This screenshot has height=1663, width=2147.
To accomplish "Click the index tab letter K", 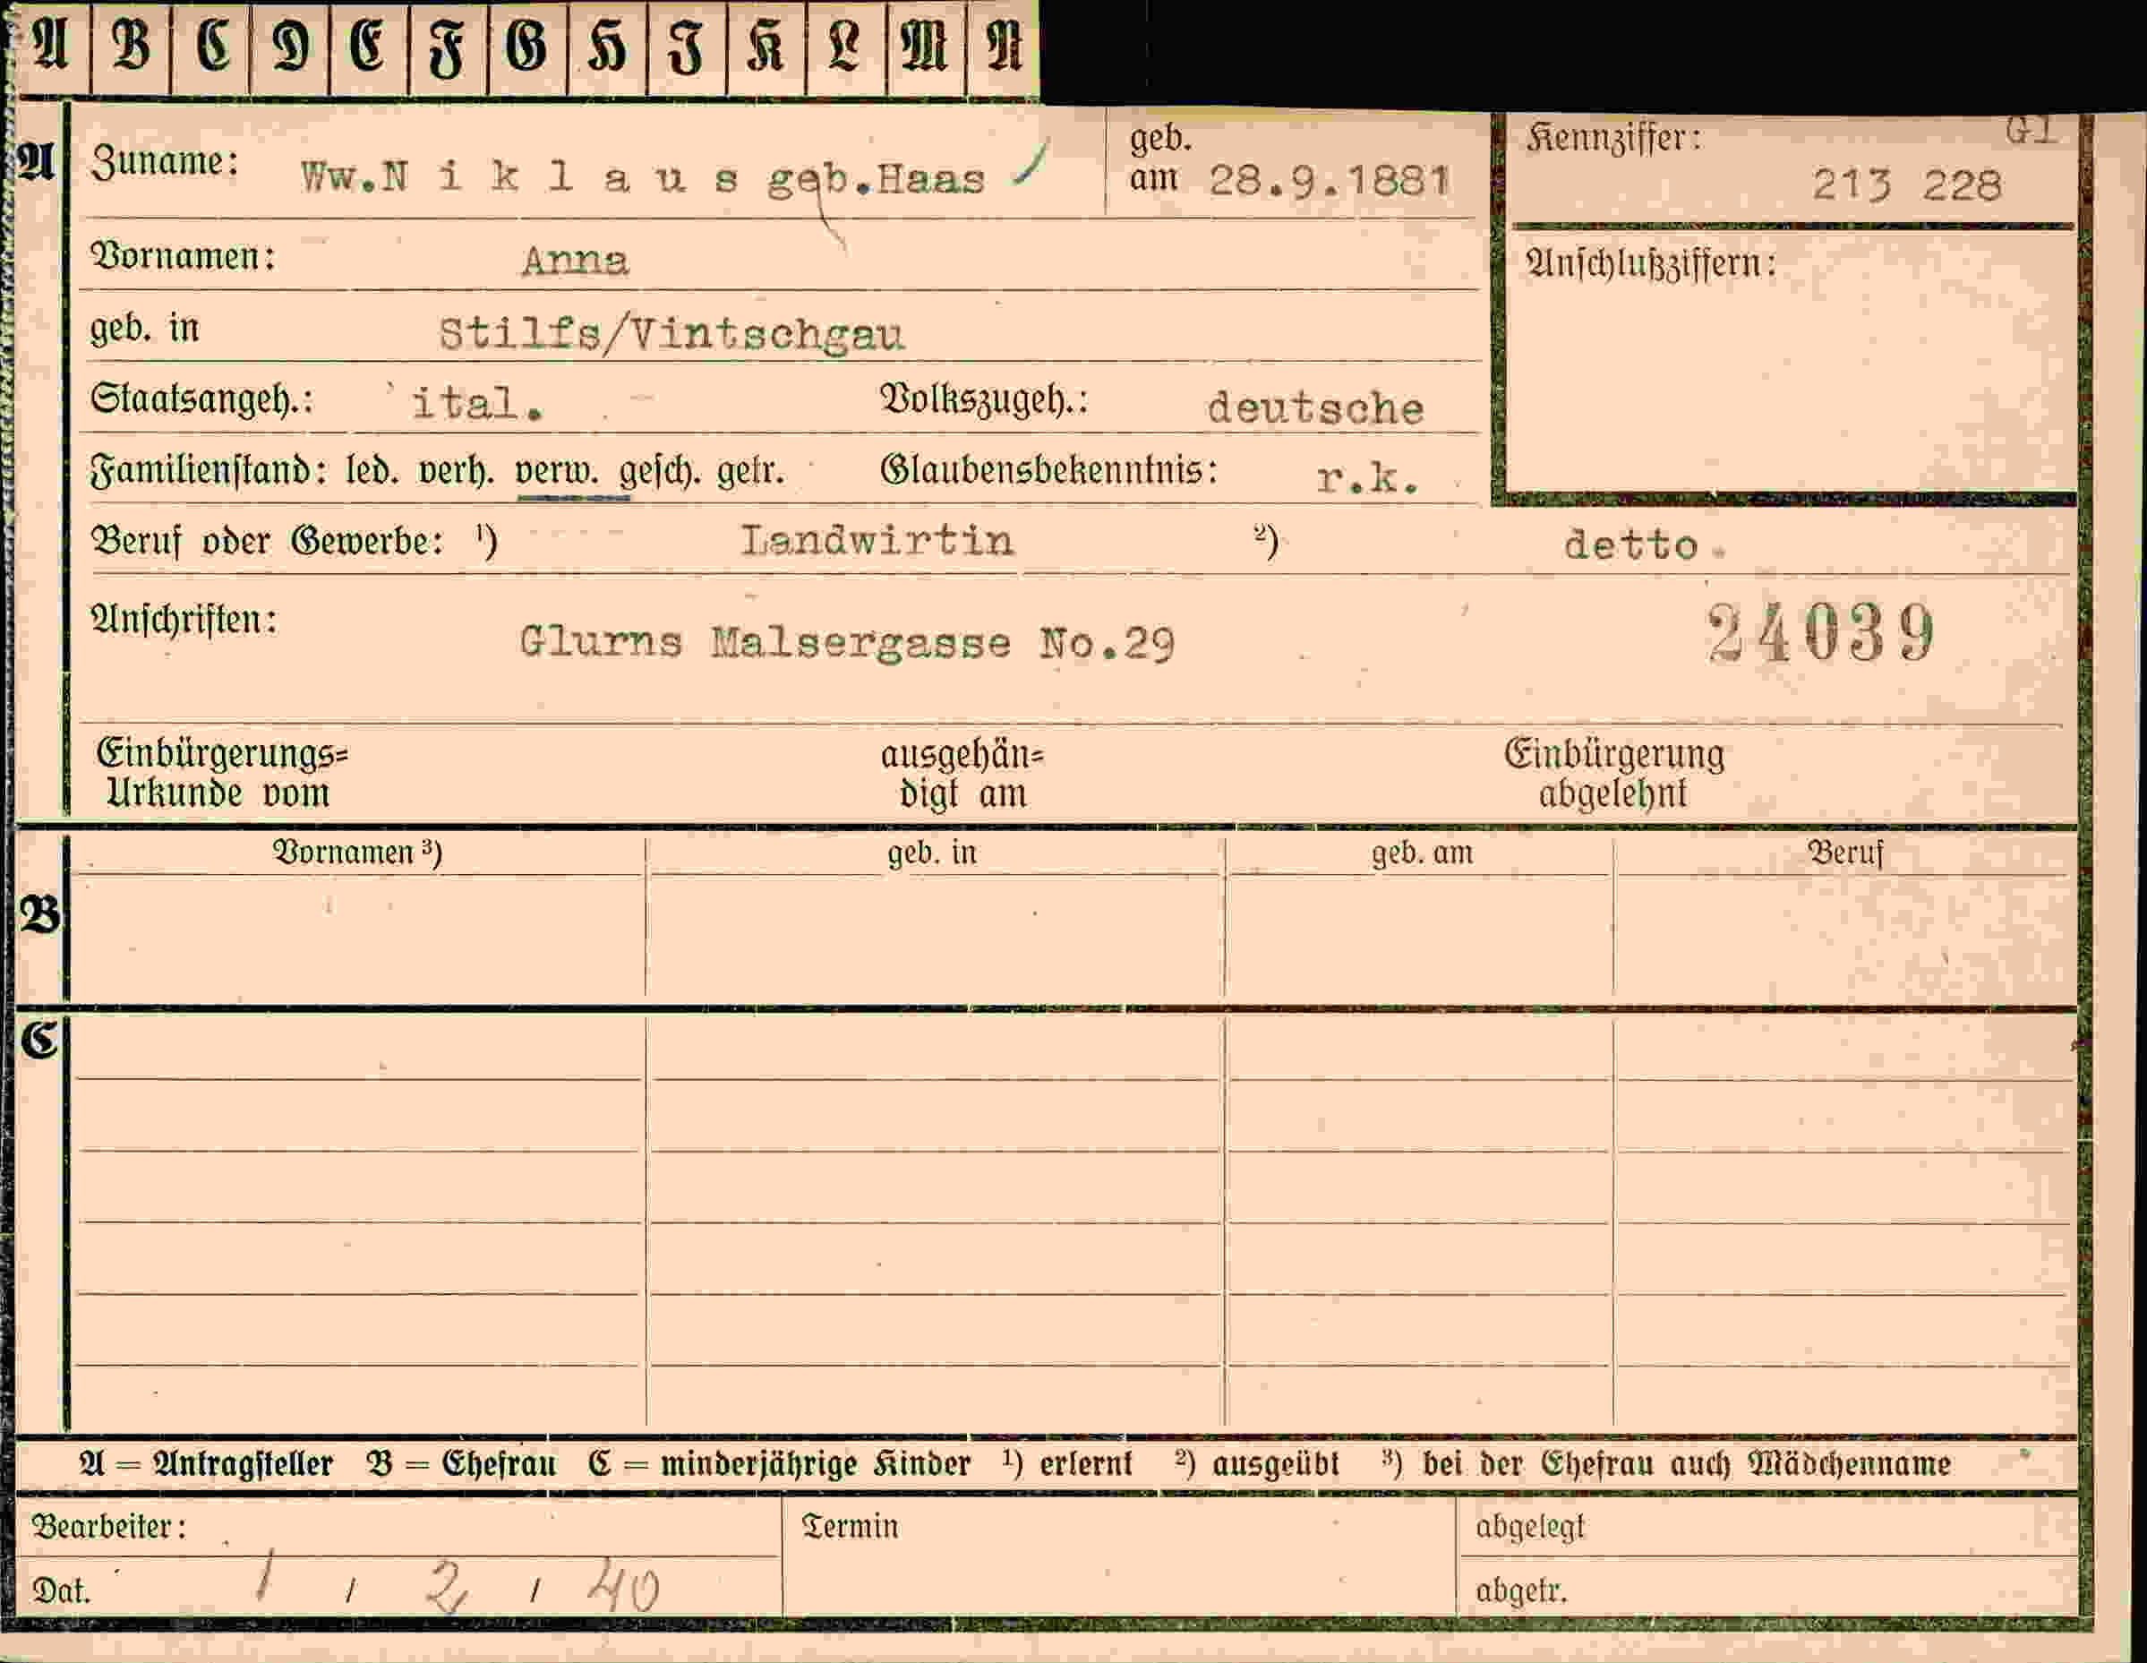I will (x=766, y=47).
